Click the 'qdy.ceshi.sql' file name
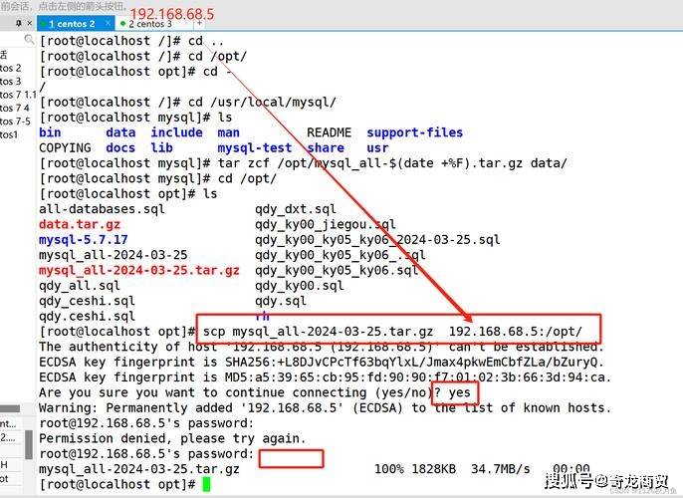Screen dimensions: 683x498 (87, 317)
